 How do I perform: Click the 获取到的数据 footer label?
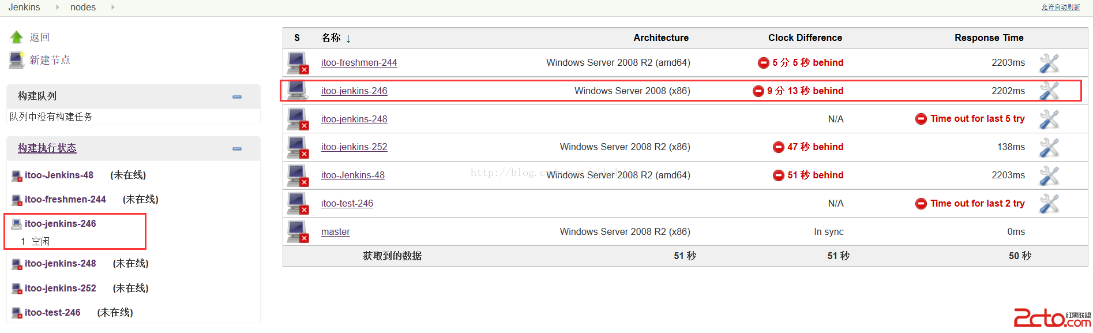392,256
